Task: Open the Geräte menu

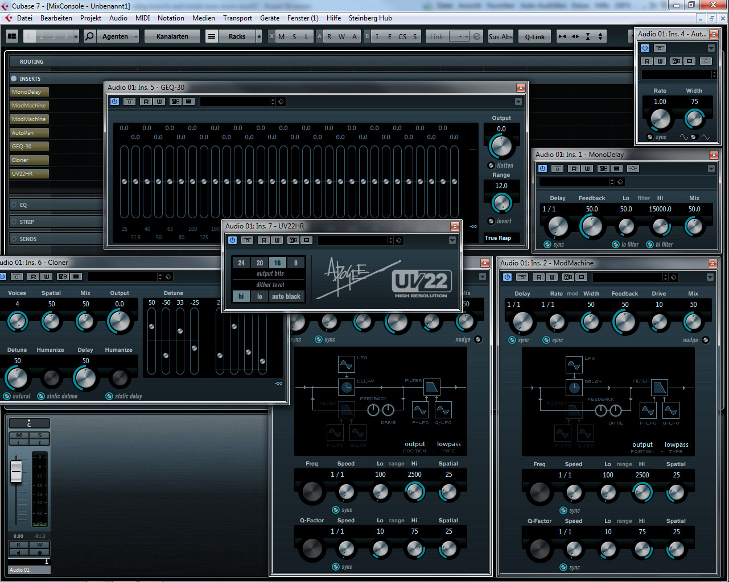Action: coord(270,18)
